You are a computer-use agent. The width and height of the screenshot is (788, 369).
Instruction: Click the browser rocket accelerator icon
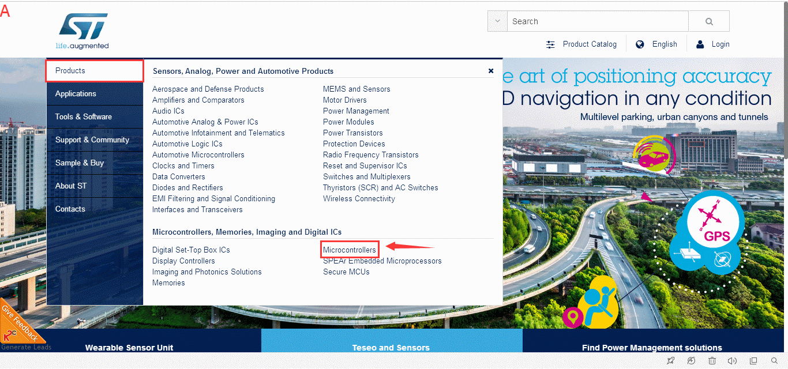670,361
